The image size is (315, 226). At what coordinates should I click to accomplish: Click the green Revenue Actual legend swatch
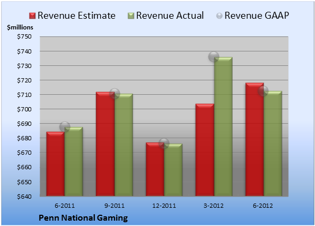coord(131,16)
